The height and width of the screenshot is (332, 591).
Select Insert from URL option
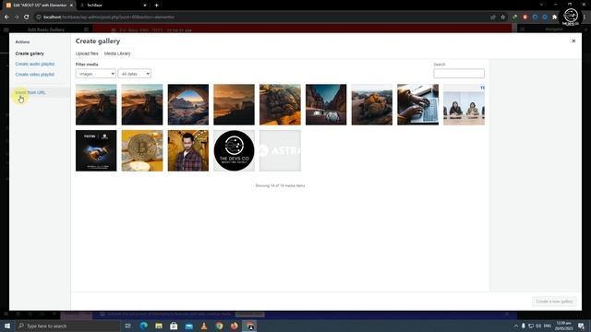click(x=30, y=92)
